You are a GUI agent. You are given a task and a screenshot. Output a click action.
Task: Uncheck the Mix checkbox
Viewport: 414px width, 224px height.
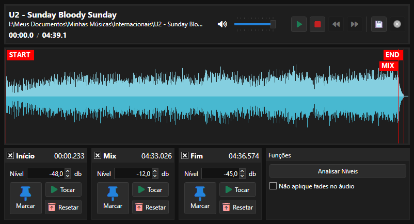[98, 156]
